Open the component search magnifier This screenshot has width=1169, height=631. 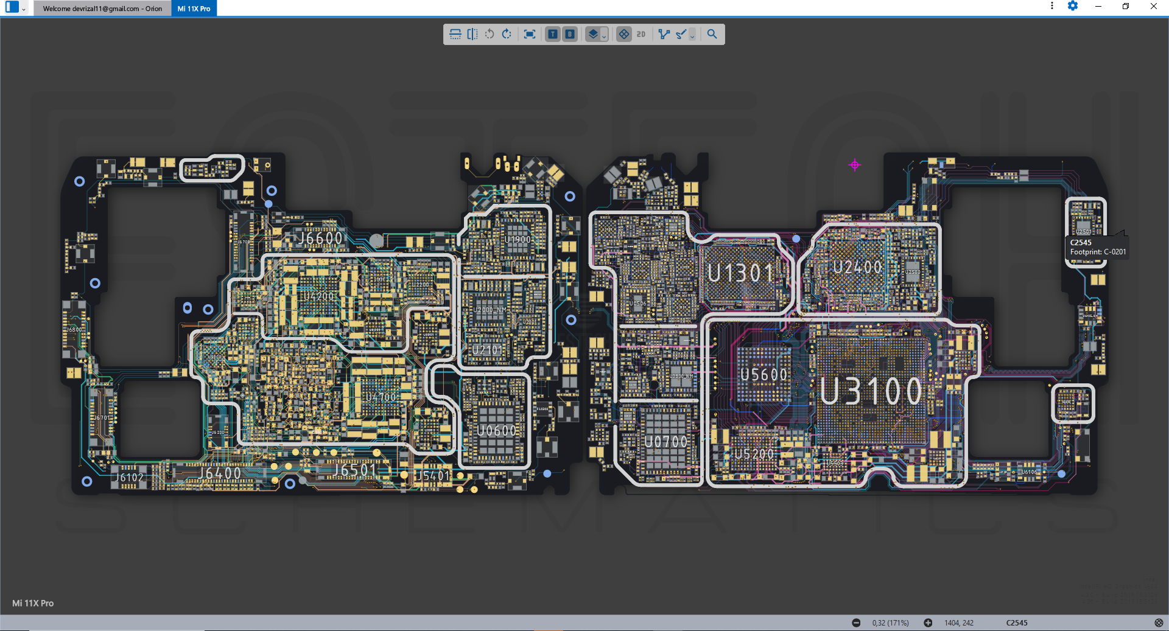pos(712,34)
